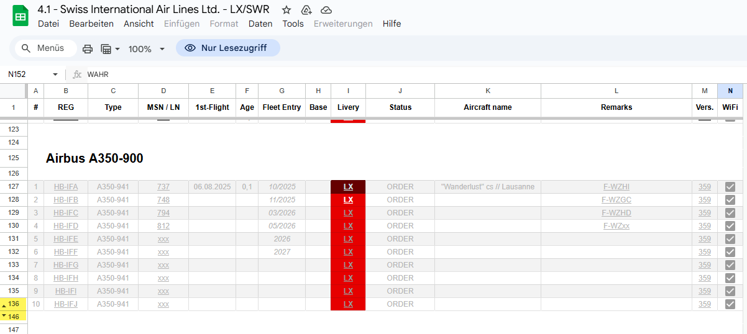Open the Datei menu
Image resolution: width=747 pixels, height=334 pixels.
point(48,24)
